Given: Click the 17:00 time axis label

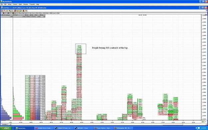Looking at the screenshot, I should tap(163, 122).
